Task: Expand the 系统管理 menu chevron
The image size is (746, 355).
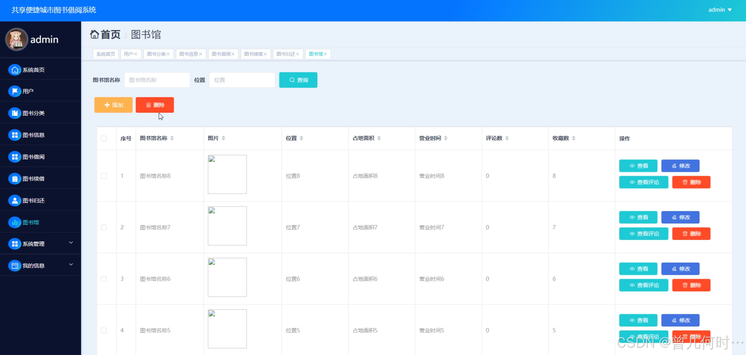Action: [71, 243]
